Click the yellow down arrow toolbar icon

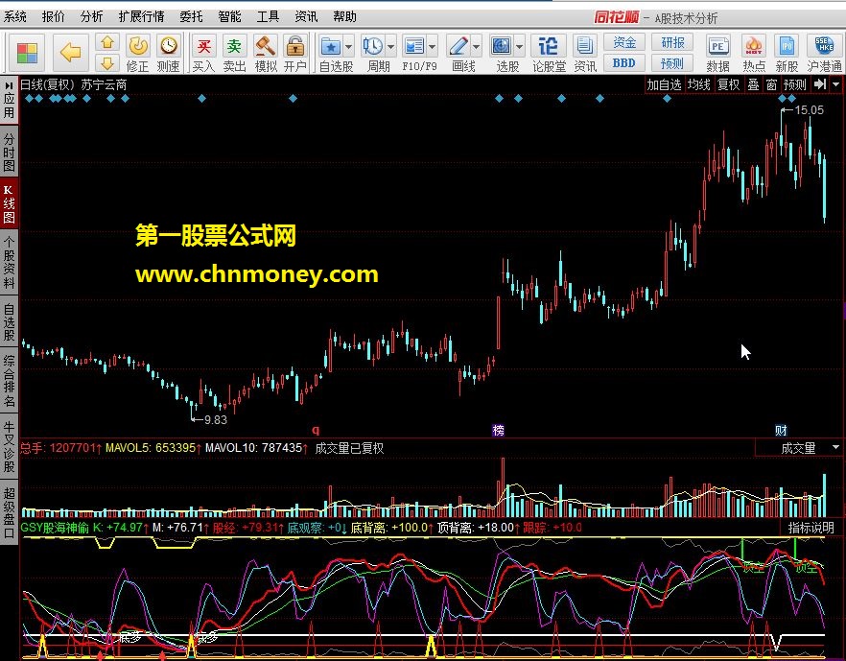tap(107, 63)
